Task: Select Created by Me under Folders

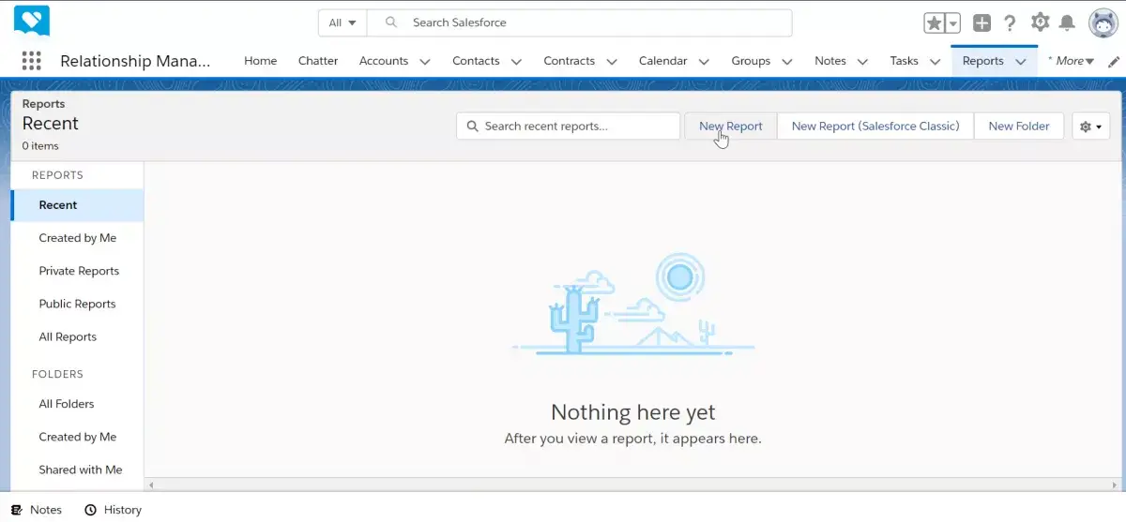Action: click(78, 437)
